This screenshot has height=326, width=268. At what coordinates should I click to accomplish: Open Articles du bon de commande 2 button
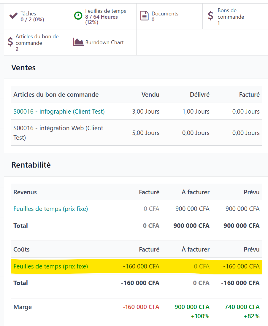click(37, 42)
